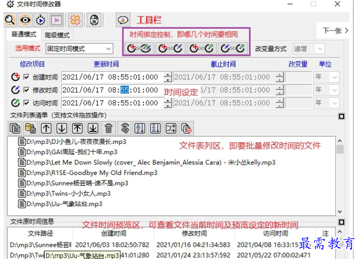Click the broom clear-list icon

(x=125, y=128)
